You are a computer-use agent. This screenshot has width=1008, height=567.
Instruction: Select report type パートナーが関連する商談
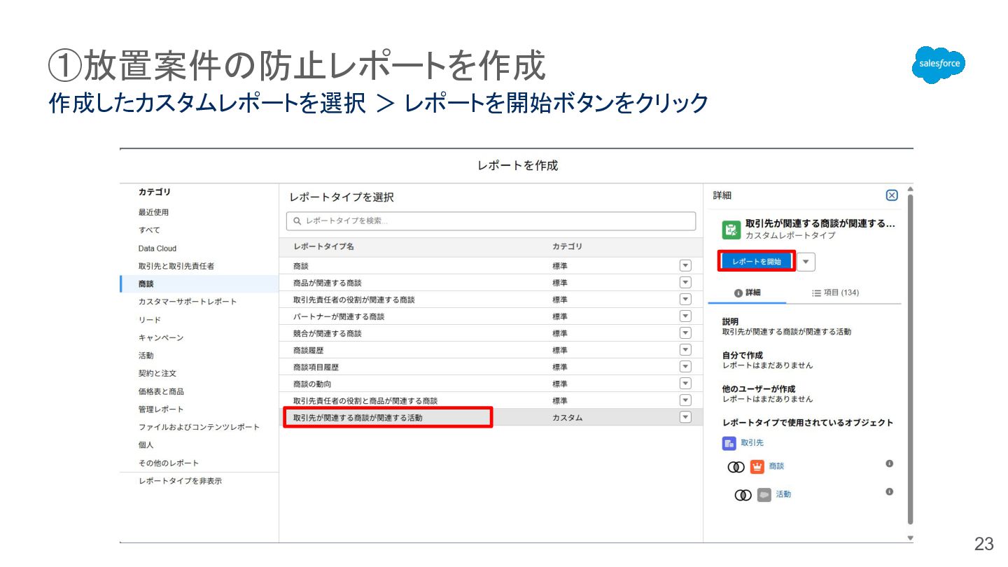[339, 316]
